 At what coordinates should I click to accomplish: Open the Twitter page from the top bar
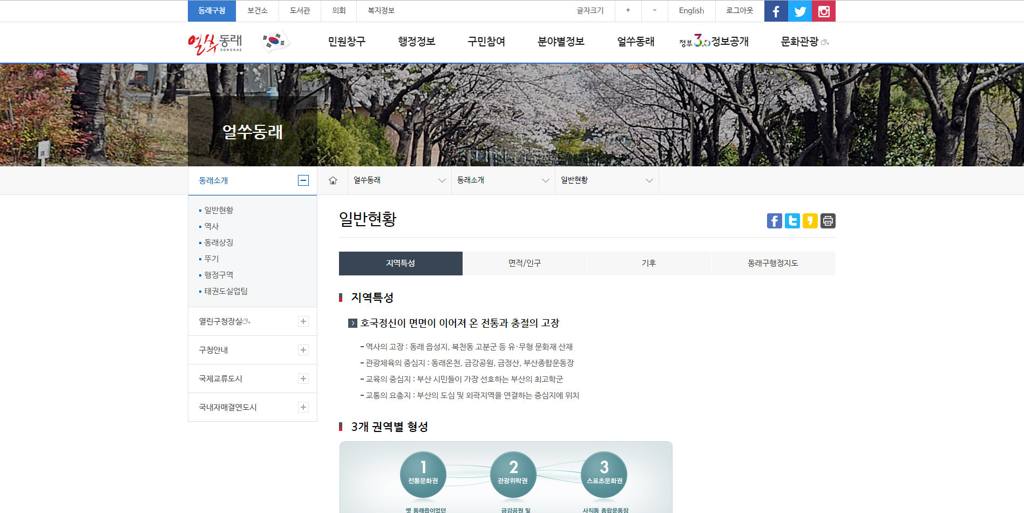coord(799,11)
